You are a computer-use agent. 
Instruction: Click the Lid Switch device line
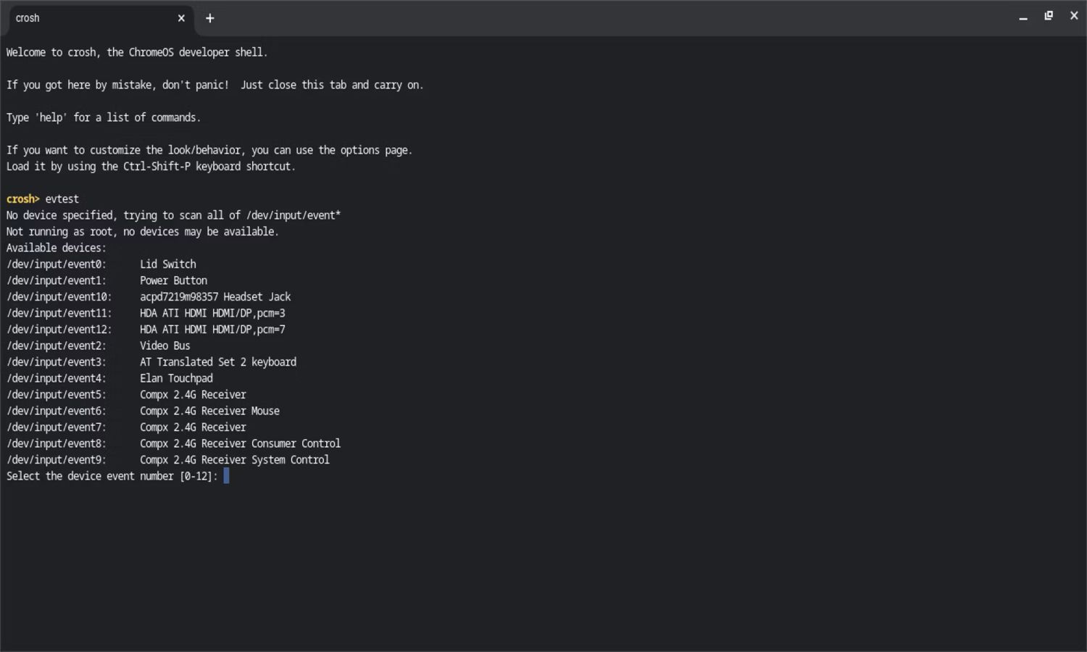tap(167, 264)
